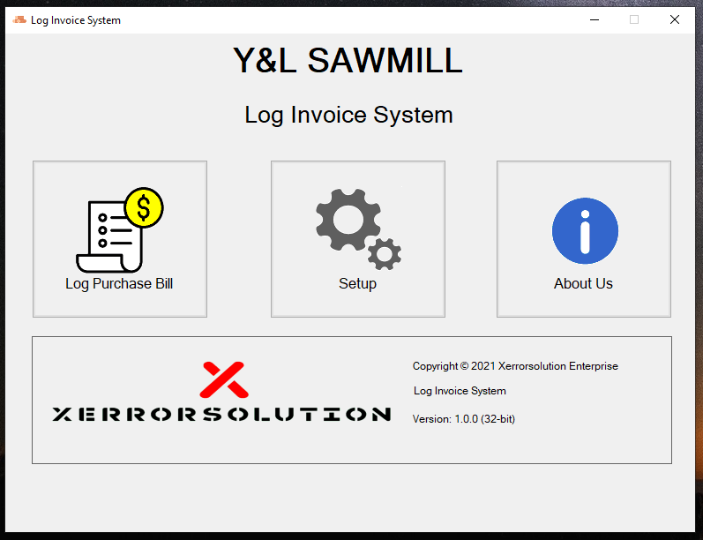Image resolution: width=703 pixels, height=540 pixels.
Task: Click Log Invoice System text under the copyright
Action: (460, 391)
